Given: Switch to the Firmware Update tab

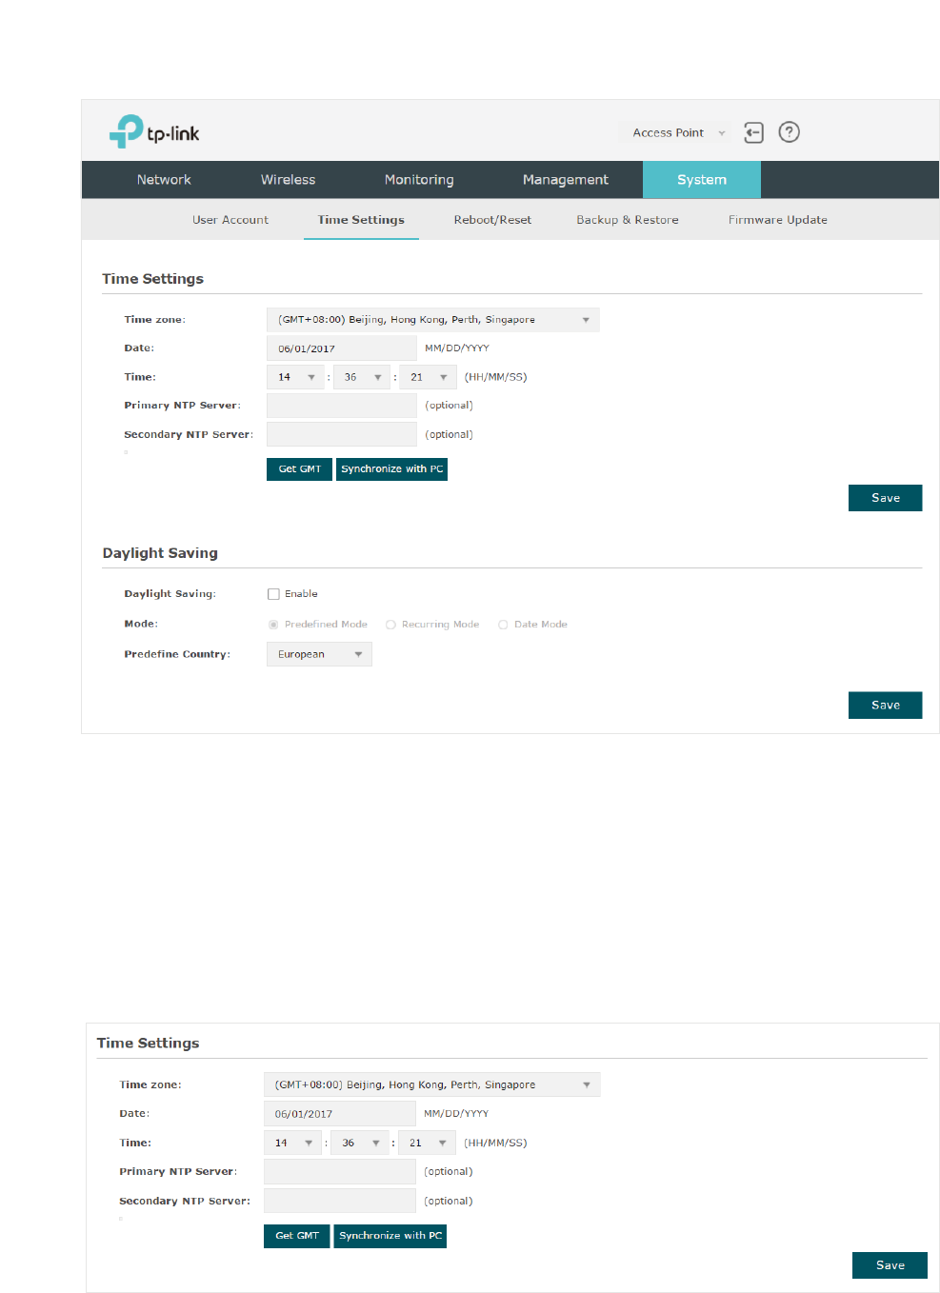Looking at the screenshot, I should pyautogui.click(x=778, y=220).
